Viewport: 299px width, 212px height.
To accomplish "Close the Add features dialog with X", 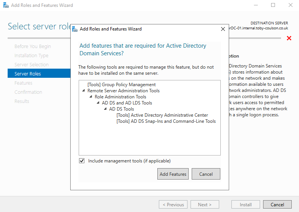I will 223,29.
